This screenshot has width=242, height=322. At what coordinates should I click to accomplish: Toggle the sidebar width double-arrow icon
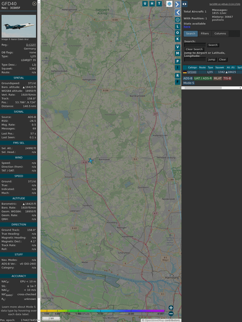(x=184, y=4)
